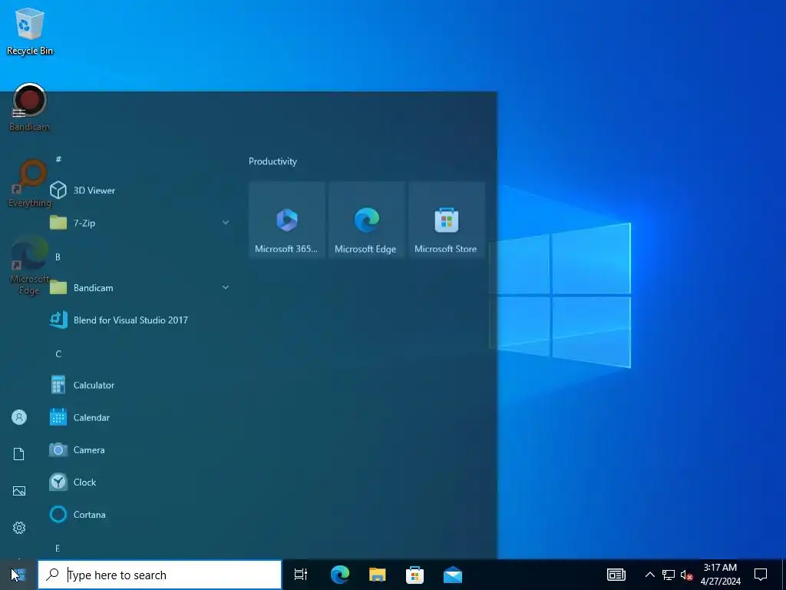This screenshot has height=590, width=786.
Task: Expand the Start menu hamburger icon
Action: tap(18, 112)
